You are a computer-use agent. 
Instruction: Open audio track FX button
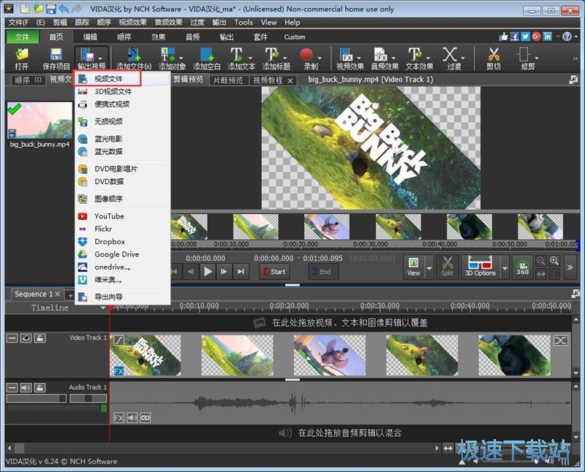[x=118, y=418]
